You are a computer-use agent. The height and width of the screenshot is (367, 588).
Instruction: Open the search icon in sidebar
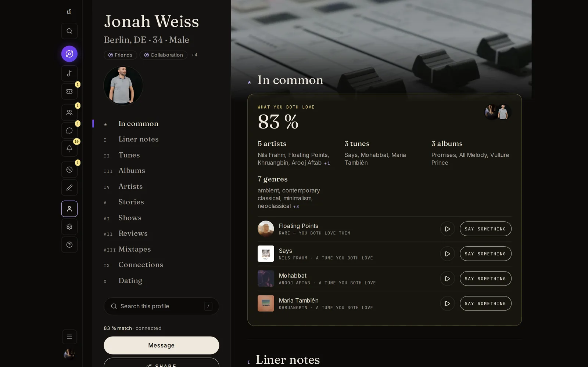(x=69, y=31)
